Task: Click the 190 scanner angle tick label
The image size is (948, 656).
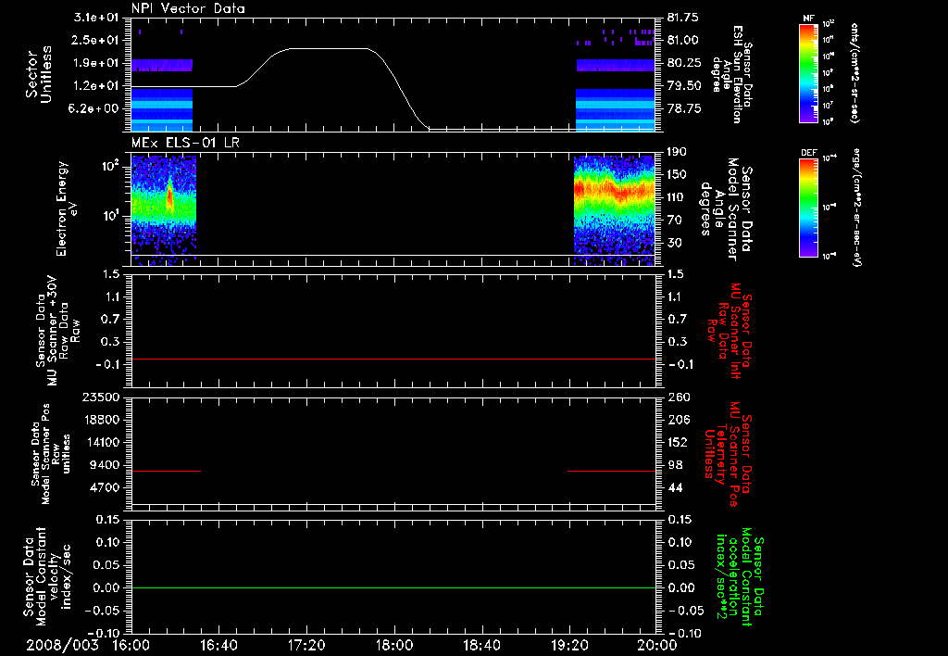Action: coord(678,152)
